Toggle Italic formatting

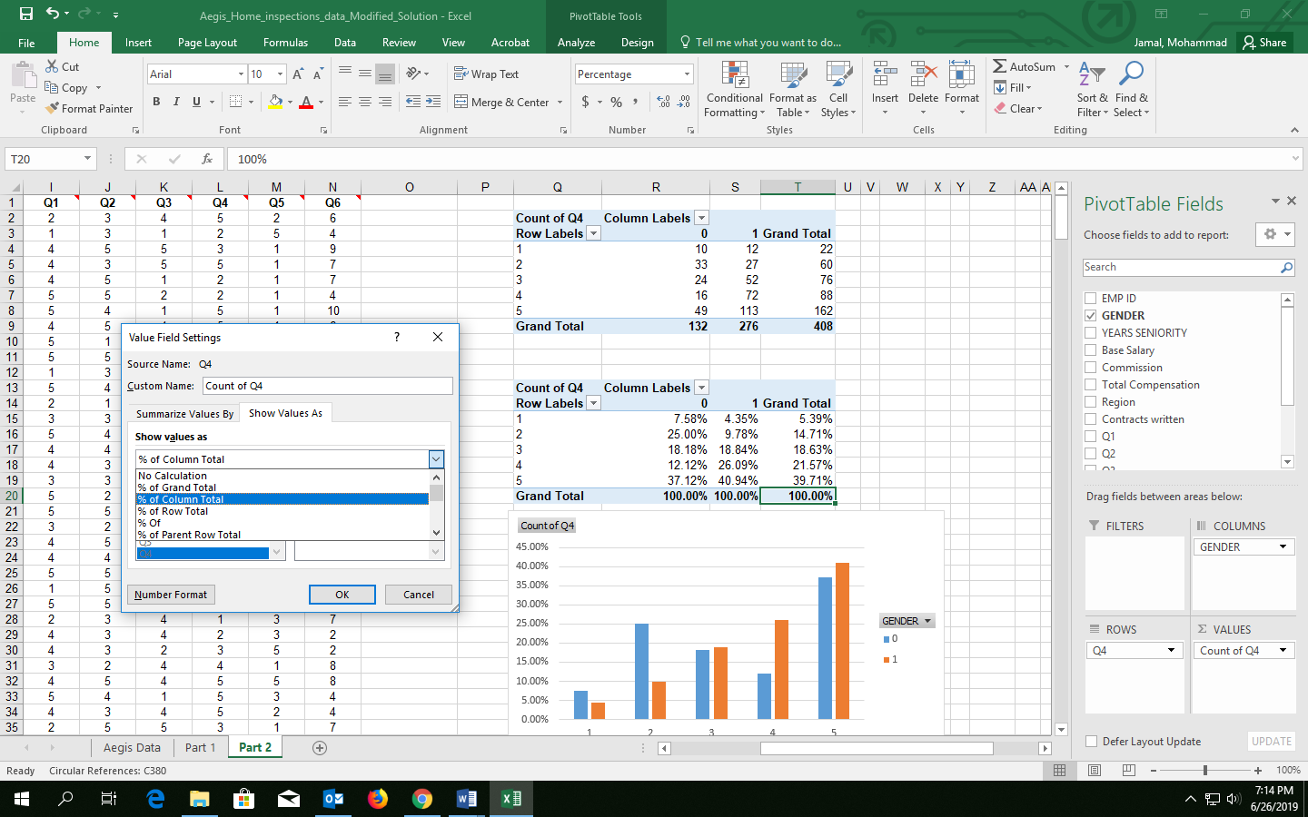coord(176,102)
